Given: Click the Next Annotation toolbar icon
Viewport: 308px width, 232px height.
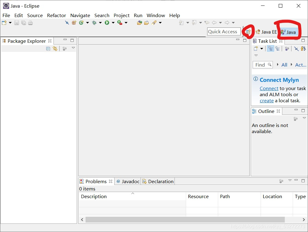Looking at the screenshot, I should tap(181, 23).
